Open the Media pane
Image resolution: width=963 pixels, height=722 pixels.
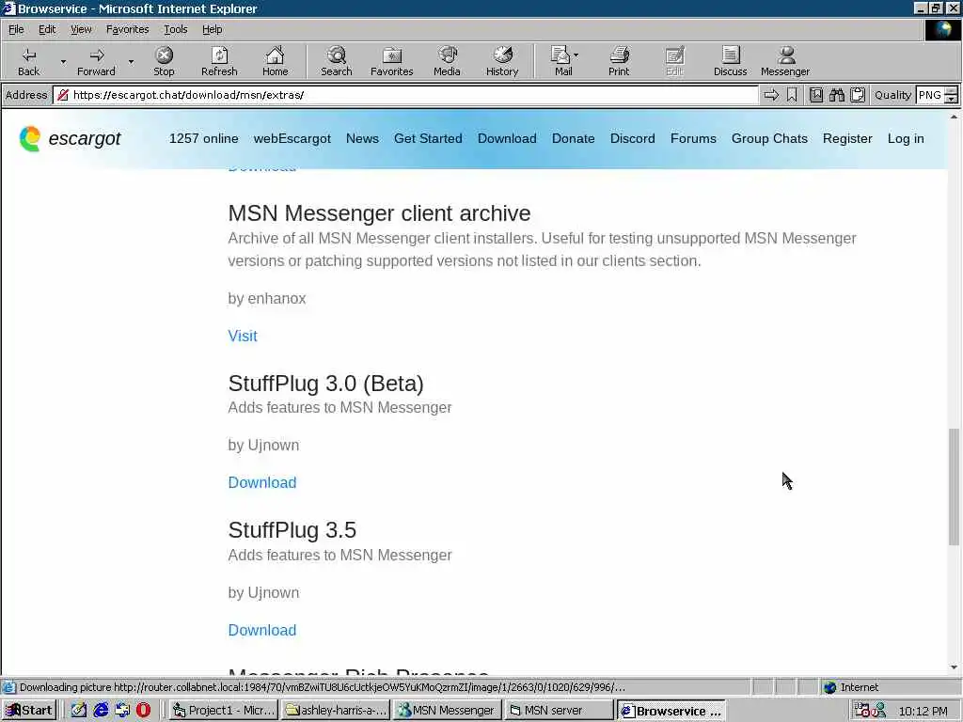447,61
